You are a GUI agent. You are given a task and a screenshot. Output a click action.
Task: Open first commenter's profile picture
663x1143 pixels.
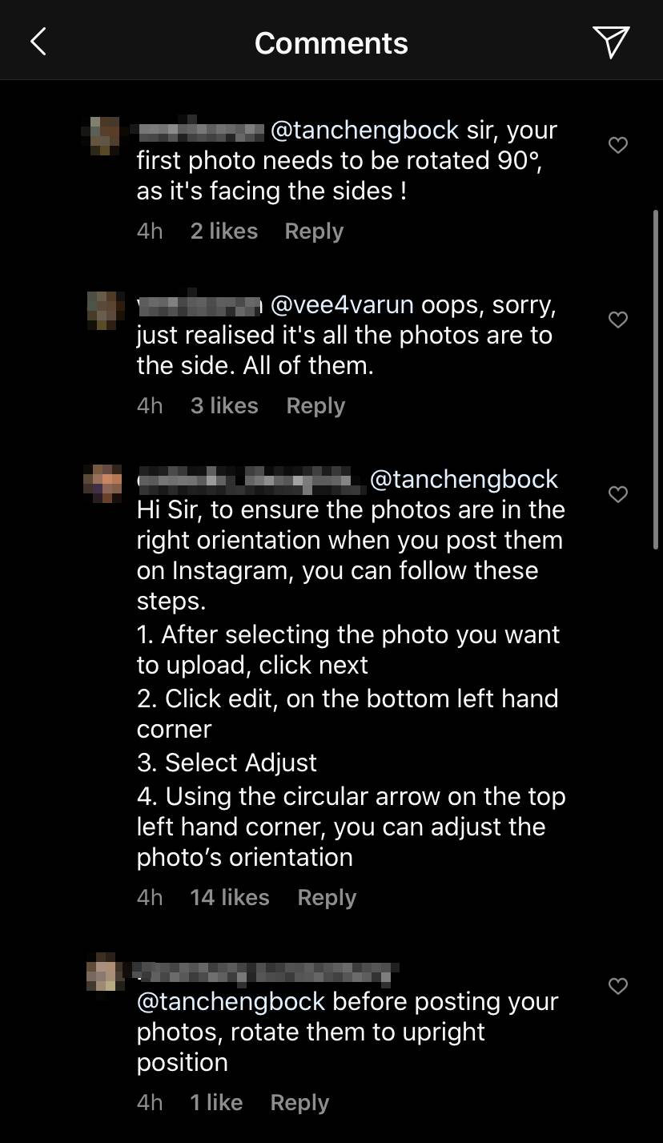point(104,135)
